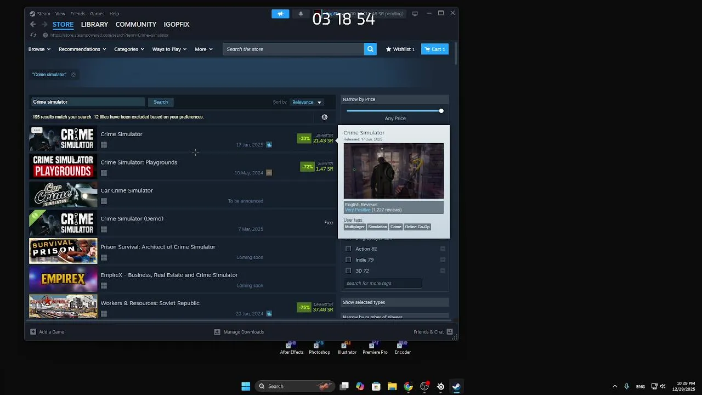The height and width of the screenshot is (395, 702).
Task: Open the Friends menu
Action: click(x=78, y=14)
